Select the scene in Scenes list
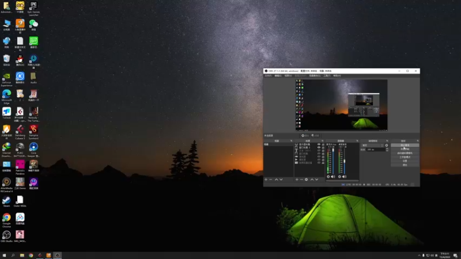This screenshot has width=461, height=259. 278,144
